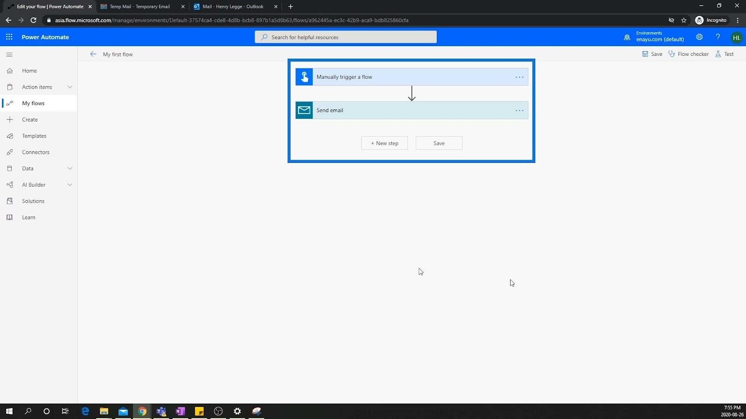This screenshot has height=419, width=746.
Task: Click the Manually trigger a flow icon
Action: pyautogui.click(x=304, y=77)
